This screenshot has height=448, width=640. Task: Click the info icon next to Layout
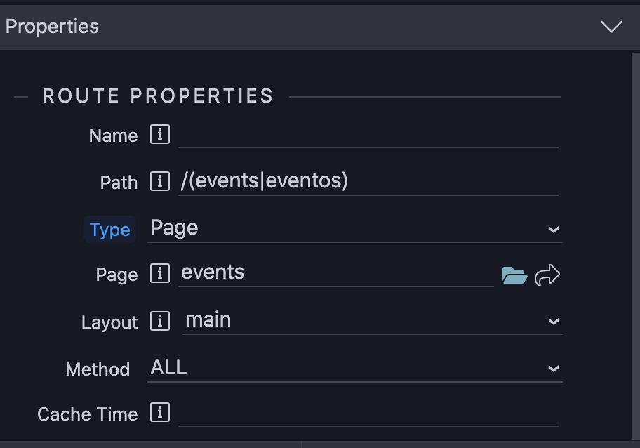click(x=160, y=321)
